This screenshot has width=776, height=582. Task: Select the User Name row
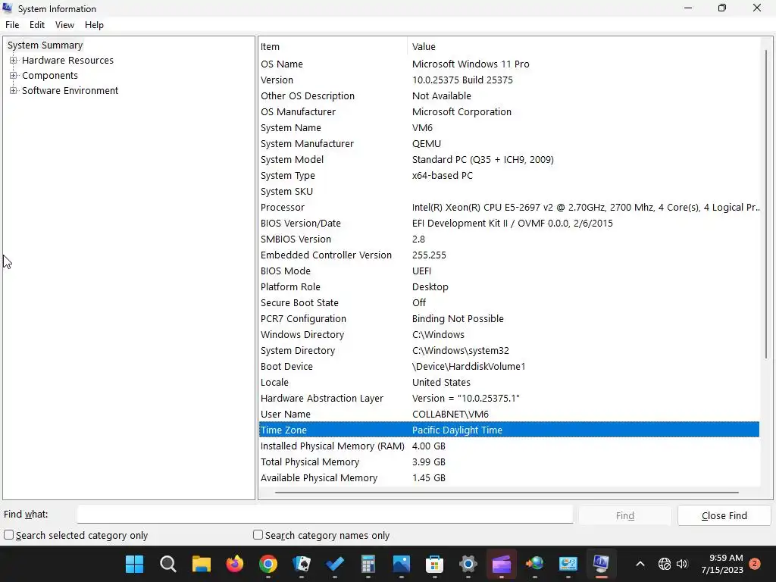pyautogui.click(x=509, y=415)
